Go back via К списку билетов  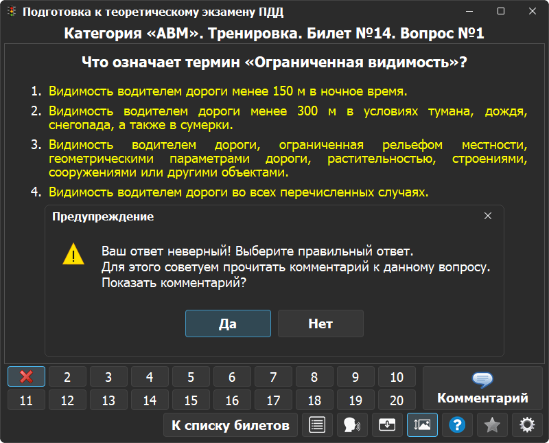[231, 424]
